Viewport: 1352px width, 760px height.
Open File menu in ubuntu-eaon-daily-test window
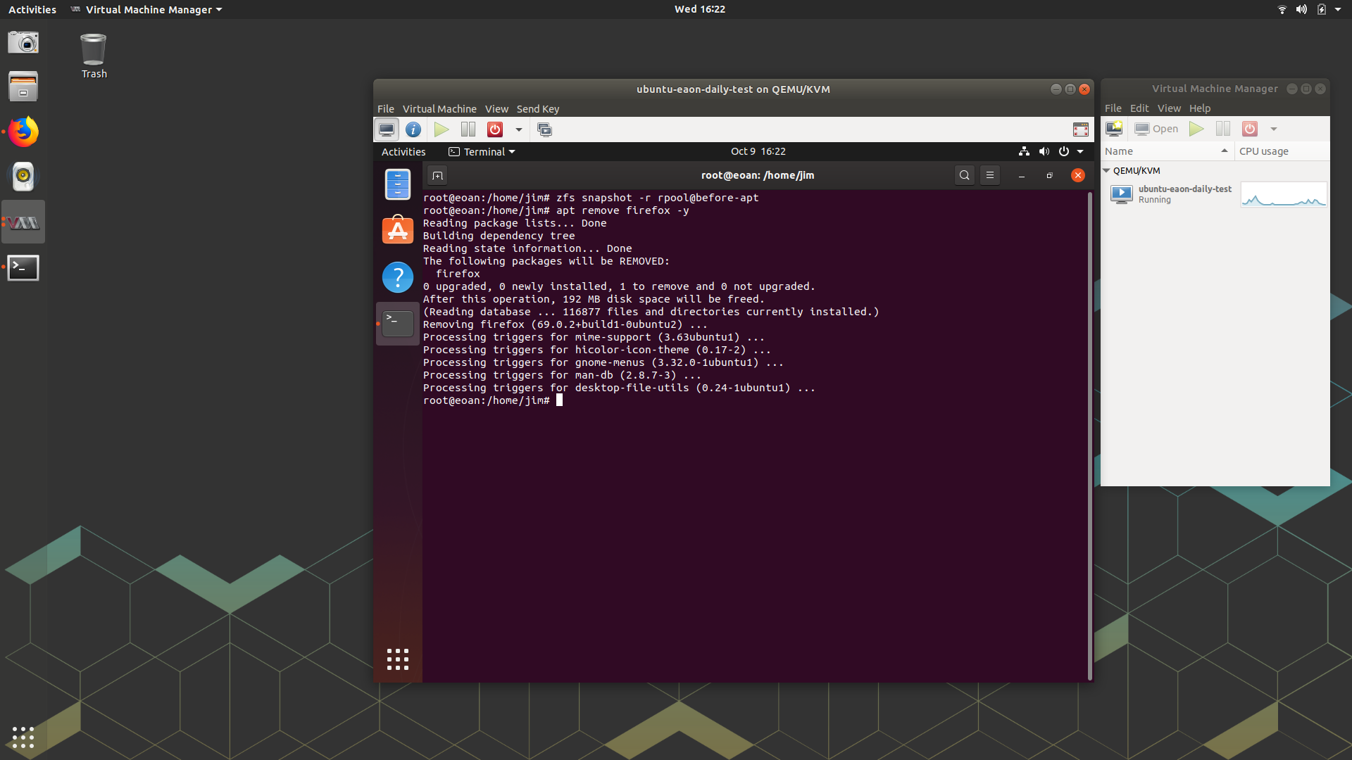tap(385, 109)
